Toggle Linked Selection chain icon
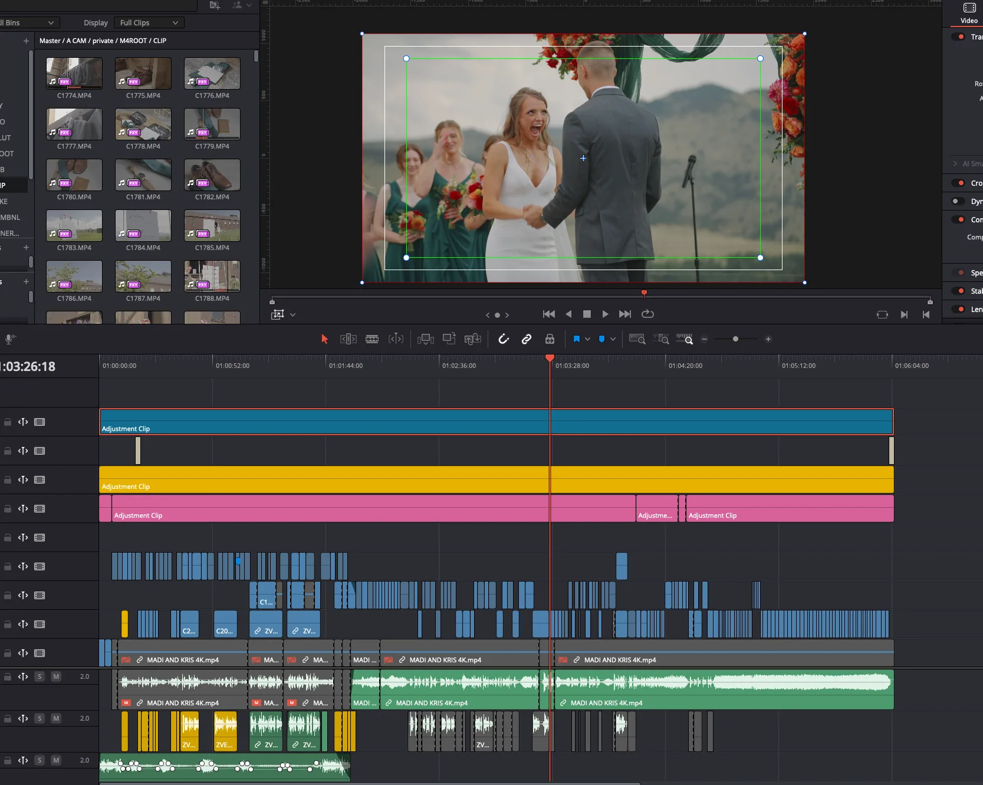 527,339
